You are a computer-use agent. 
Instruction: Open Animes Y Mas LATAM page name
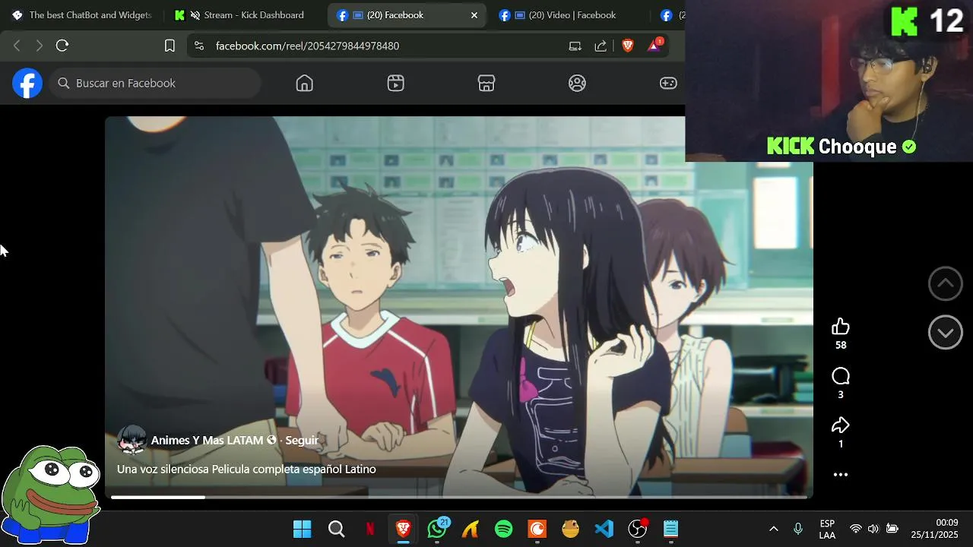click(207, 441)
